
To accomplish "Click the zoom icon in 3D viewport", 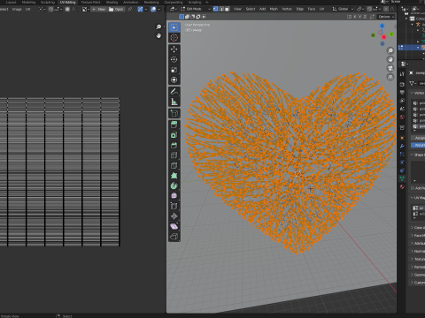I will tap(390, 51).
